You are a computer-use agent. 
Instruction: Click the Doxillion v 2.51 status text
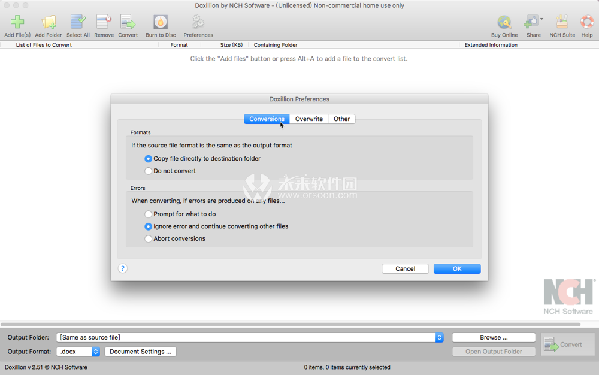pos(46,367)
